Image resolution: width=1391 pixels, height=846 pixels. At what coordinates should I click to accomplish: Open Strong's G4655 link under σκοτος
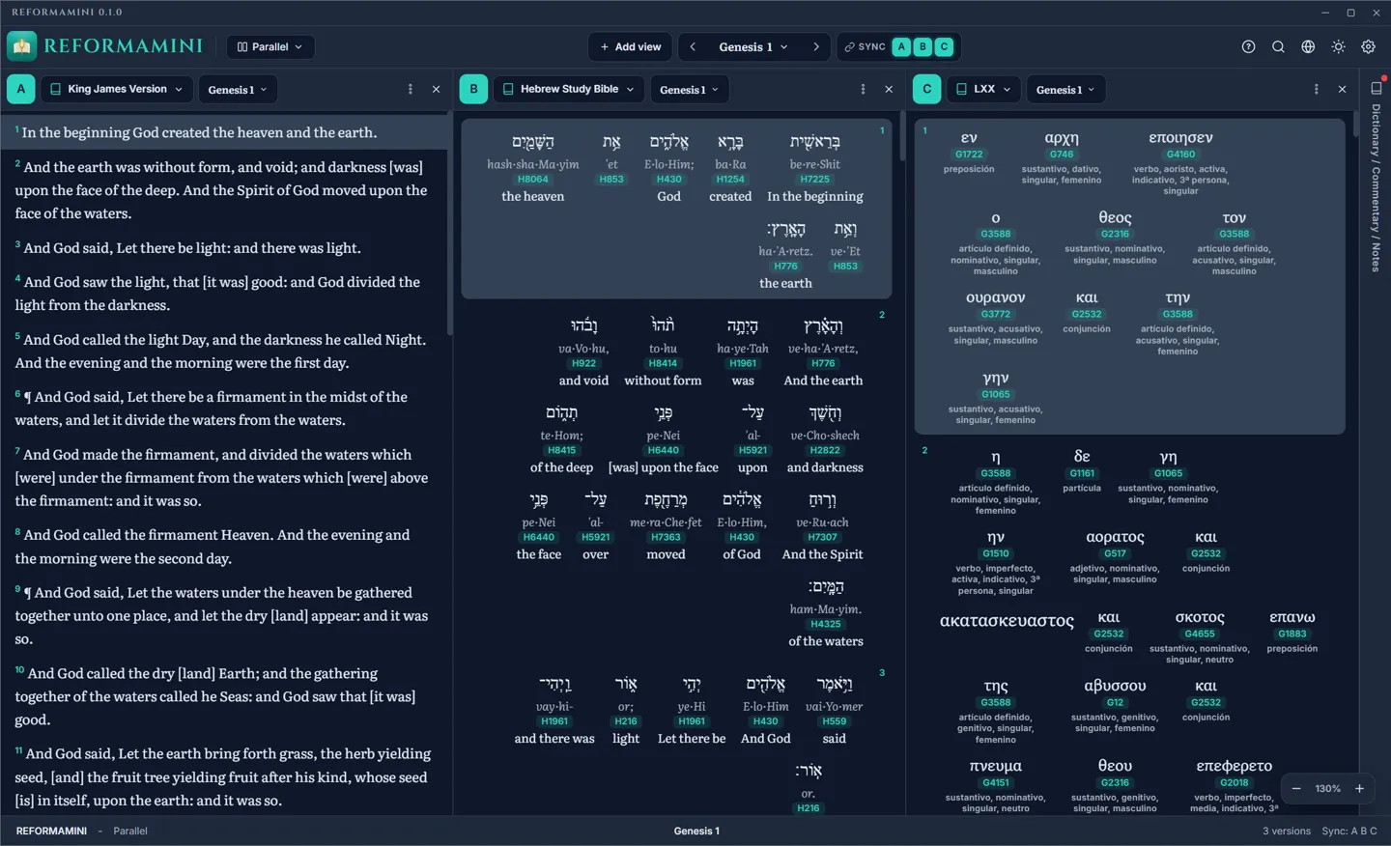[x=1200, y=634]
